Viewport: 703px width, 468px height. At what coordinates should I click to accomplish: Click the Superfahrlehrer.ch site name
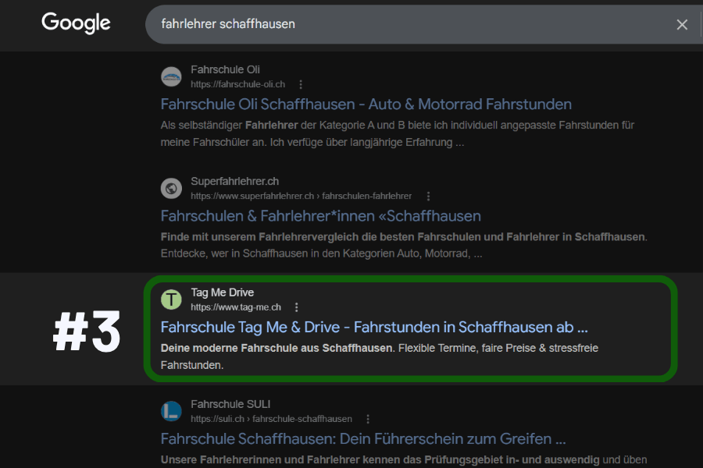[234, 182]
